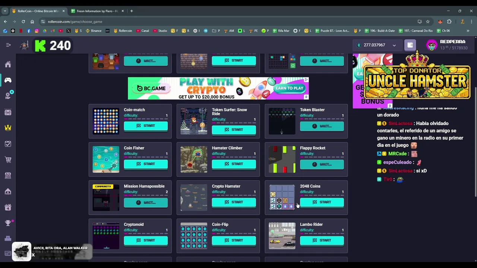The image size is (477, 268).
Task: Start the Crypto Hamster game
Action: click(x=234, y=202)
